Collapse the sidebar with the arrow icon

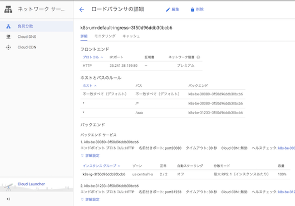[x=8, y=199]
